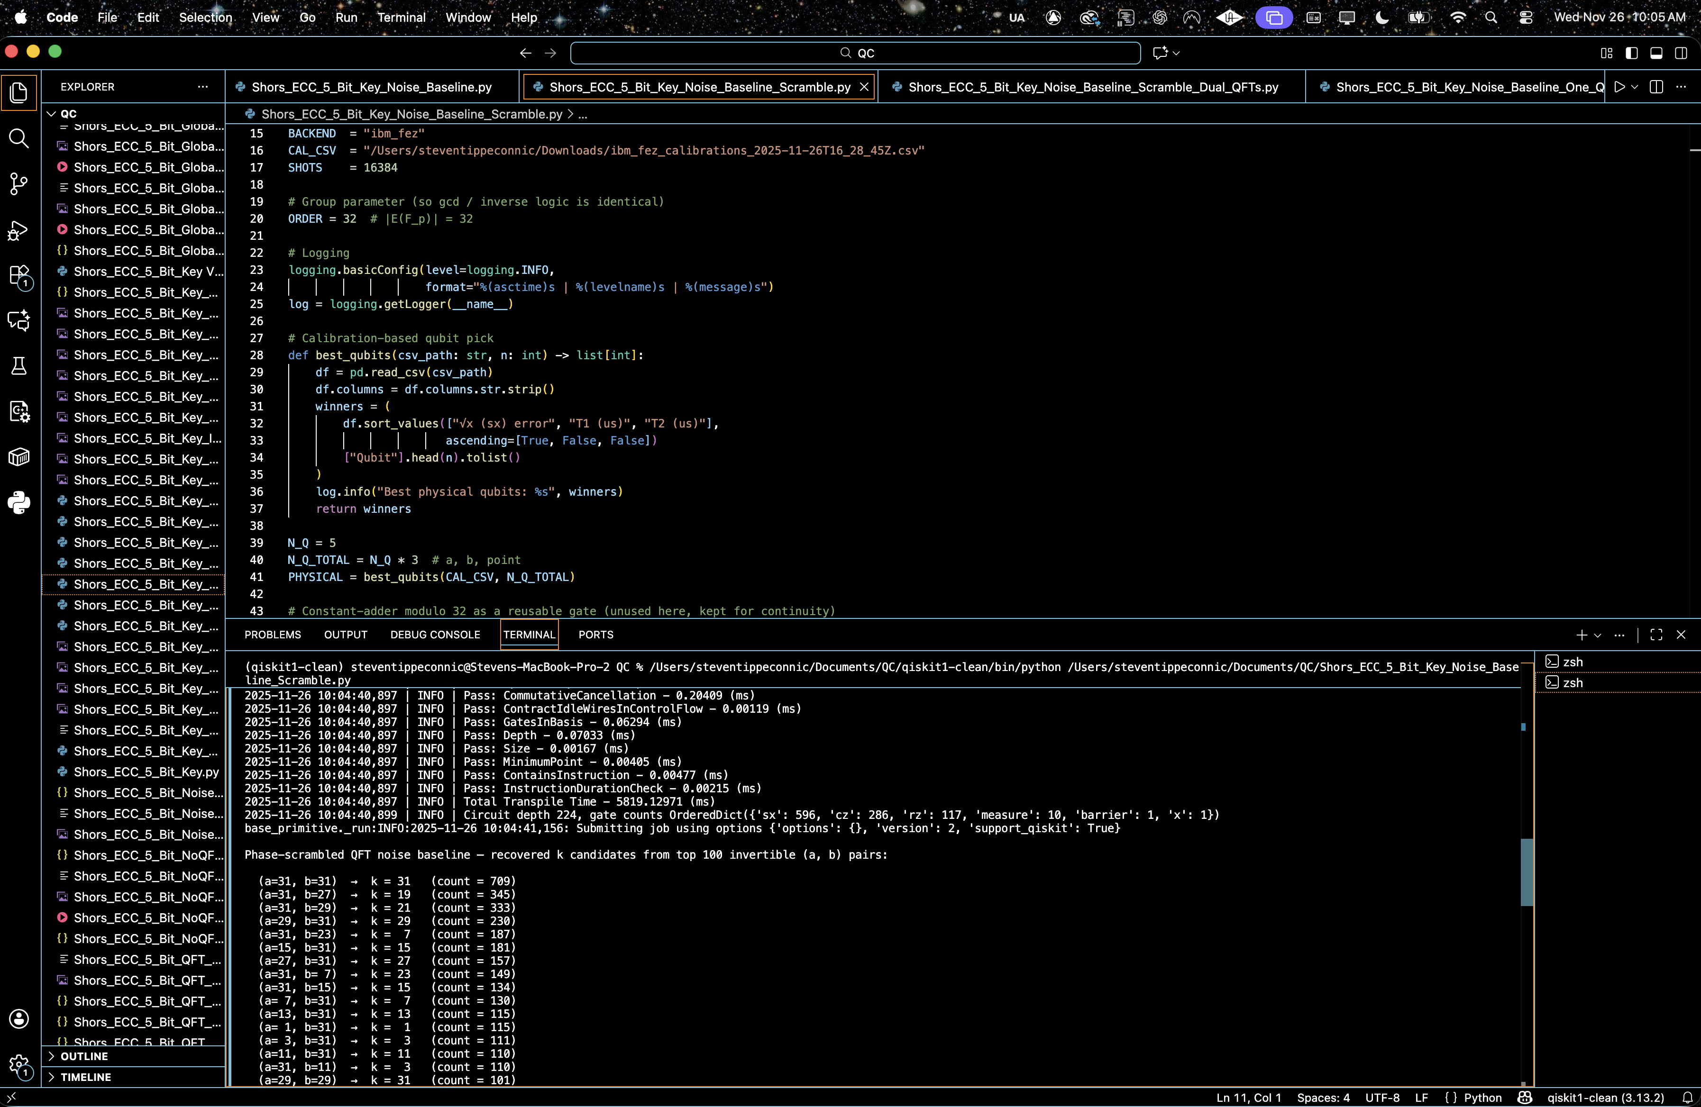The image size is (1701, 1107).
Task: Toggle the primary sidebar visibility
Action: (x=1632, y=53)
